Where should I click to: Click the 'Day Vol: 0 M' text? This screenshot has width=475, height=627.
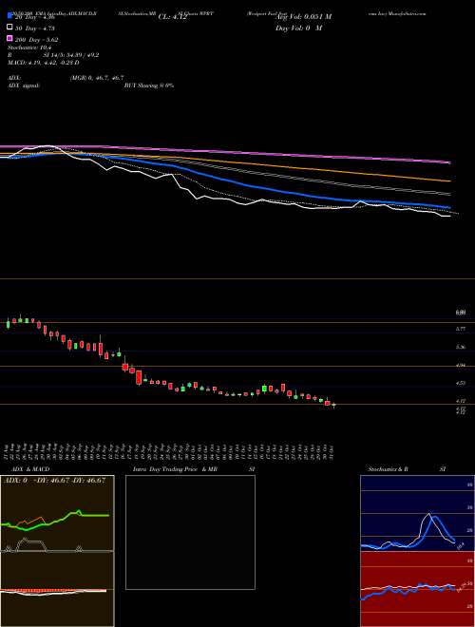pos(298,28)
